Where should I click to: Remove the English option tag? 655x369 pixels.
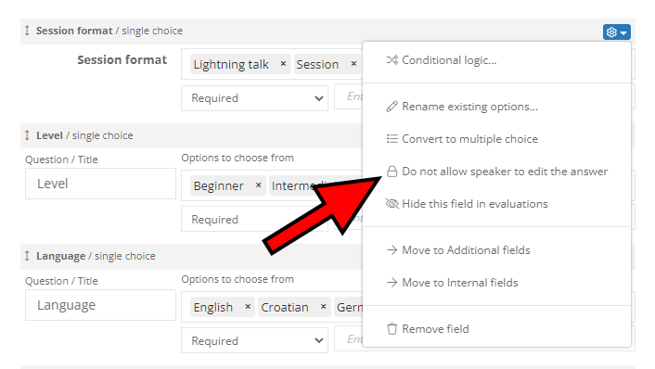click(x=248, y=306)
